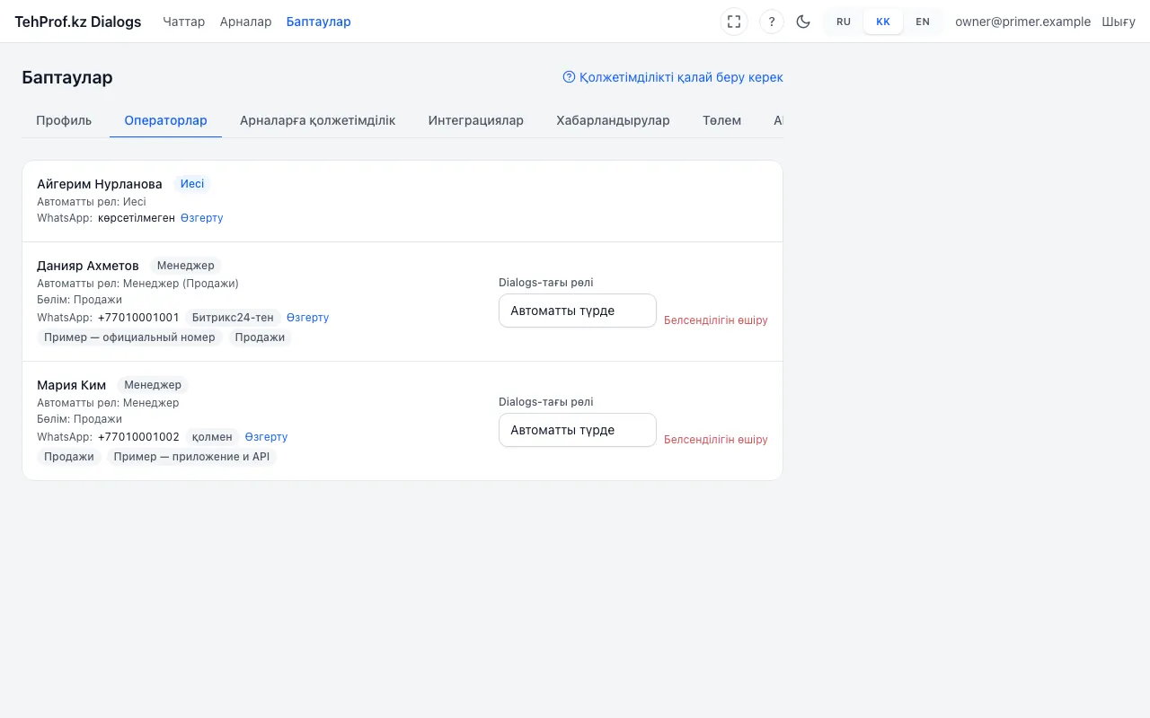Open Қолжетімділікті қалай беру керек help link

coord(673,77)
